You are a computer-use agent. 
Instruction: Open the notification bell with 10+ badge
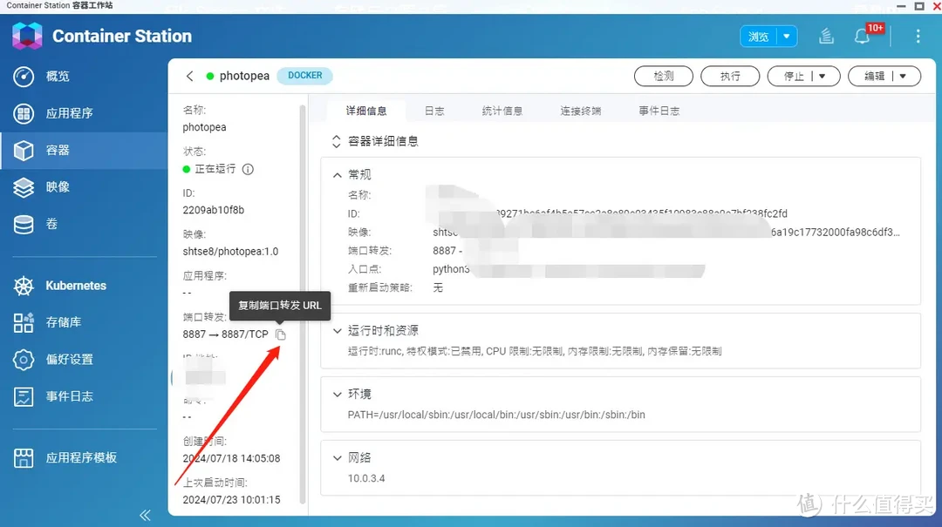[x=864, y=36]
